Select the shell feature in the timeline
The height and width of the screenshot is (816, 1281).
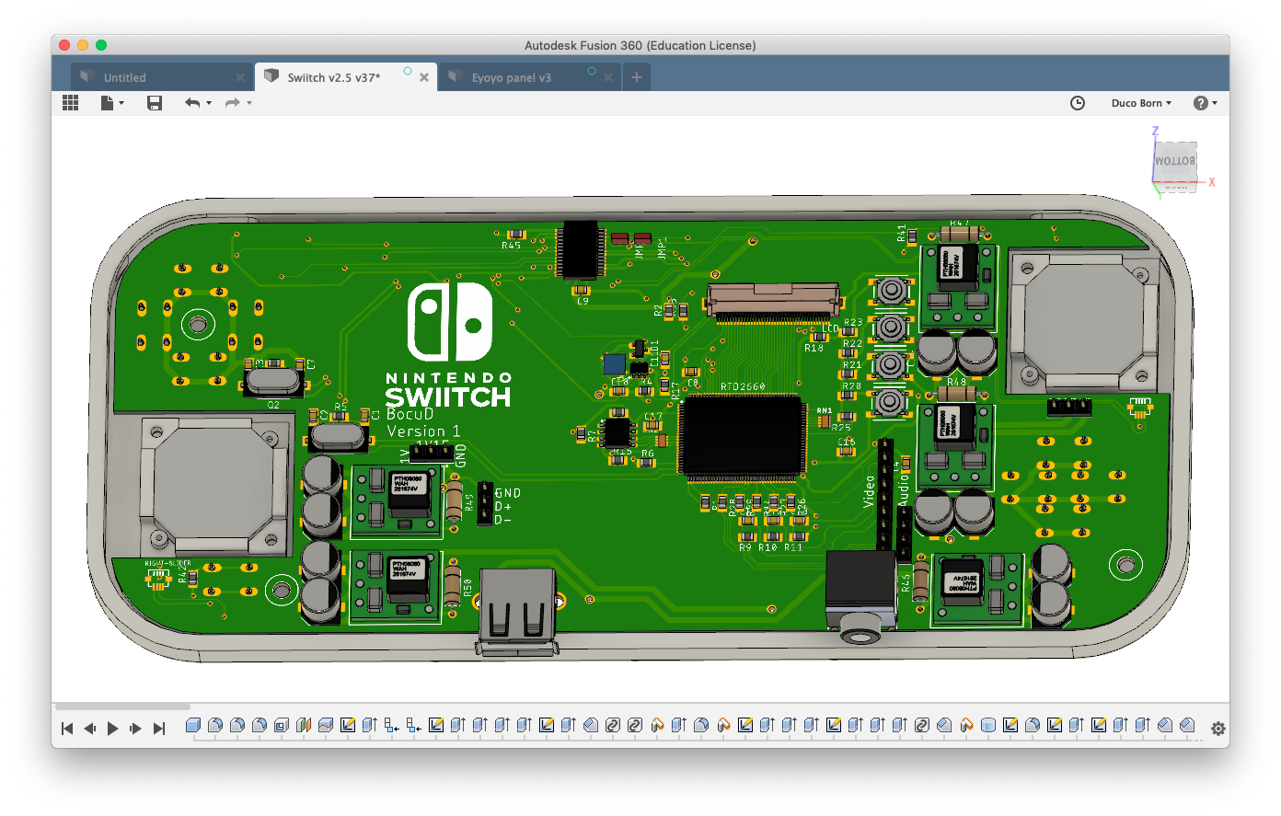point(282,725)
